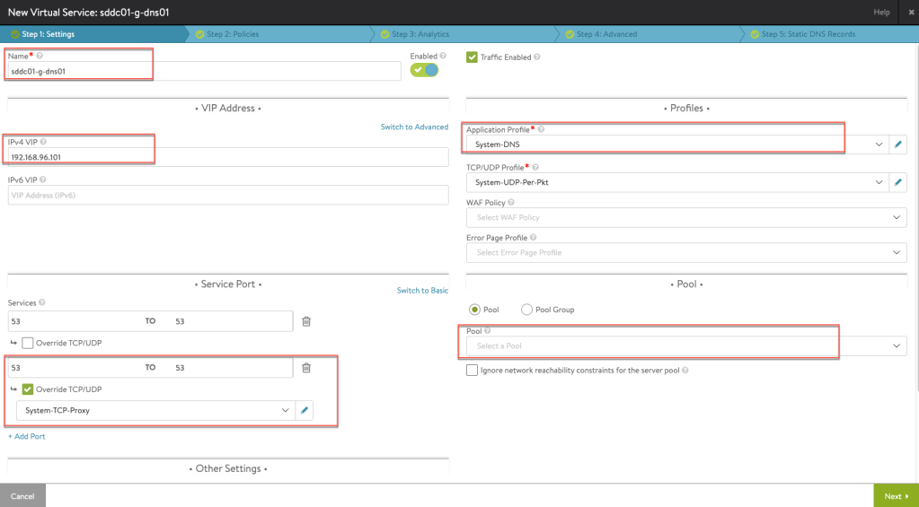The image size is (919, 507).
Task: Click into the IPv6 VIP address field
Action: pyautogui.click(x=227, y=195)
